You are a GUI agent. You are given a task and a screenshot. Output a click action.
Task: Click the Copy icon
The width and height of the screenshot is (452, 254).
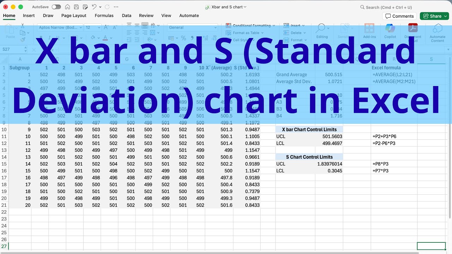[x=23, y=33]
